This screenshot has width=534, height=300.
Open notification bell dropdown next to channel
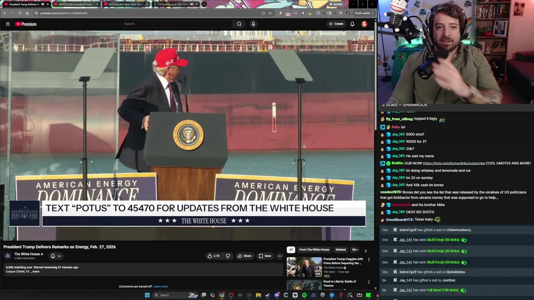(55, 256)
